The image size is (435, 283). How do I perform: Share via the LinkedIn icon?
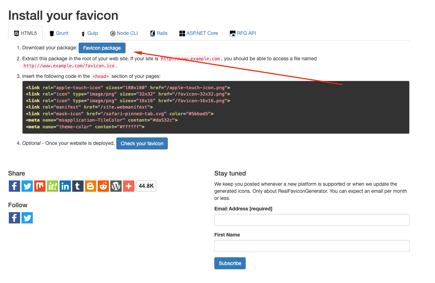pyautogui.click(x=65, y=186)
